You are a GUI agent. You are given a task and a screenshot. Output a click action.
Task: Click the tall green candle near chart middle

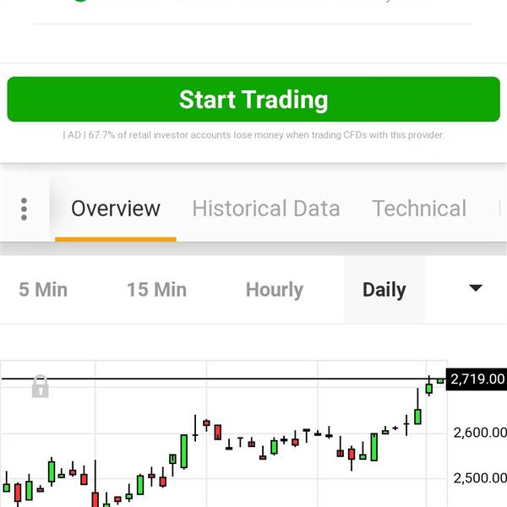pyautogui.click(x=184, y=451)
